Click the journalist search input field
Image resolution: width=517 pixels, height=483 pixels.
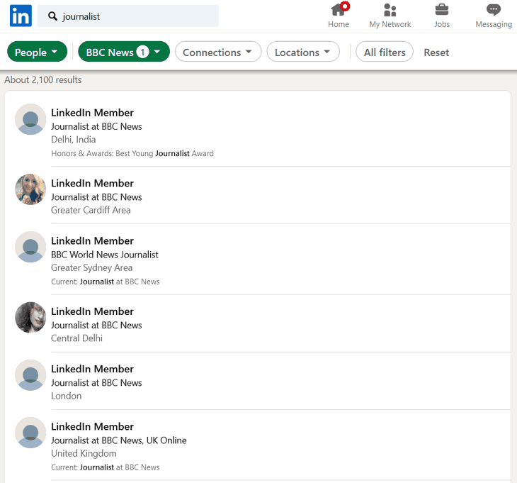point(128,16)
